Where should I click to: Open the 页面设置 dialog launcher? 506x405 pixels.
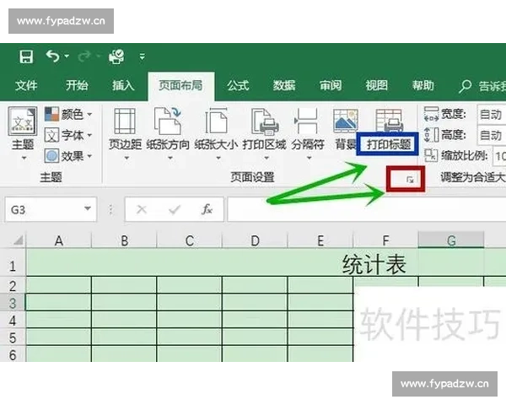tap(410, 180)
